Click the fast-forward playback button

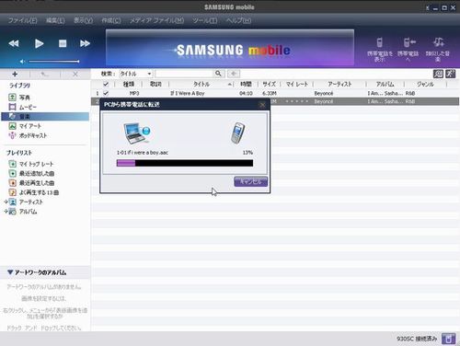point(85,43)
